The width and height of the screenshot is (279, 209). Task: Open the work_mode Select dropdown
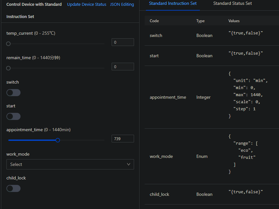click(x=70, y=164)
